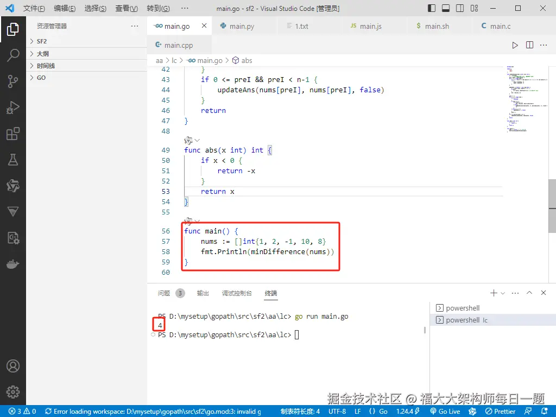This screenshot has width=556, height=417.
Task: Change the LF end of line sequence
Action: tap(357, 412)
